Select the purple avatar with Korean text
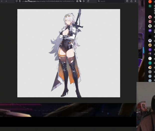The width and height of the screenshot is (155, 131). click(150, 30)
